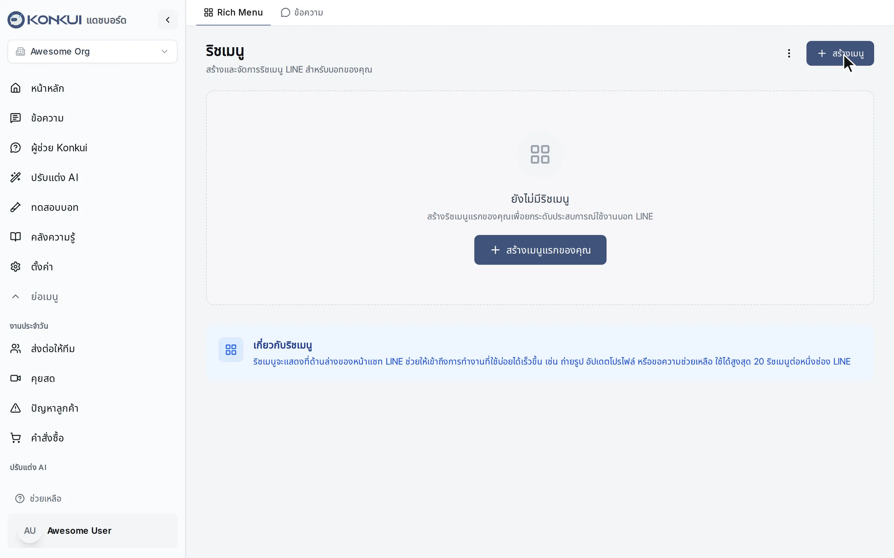Click the สร้างเมนู create menu button
Screen dimensions: 894x558
click(840, 53)
